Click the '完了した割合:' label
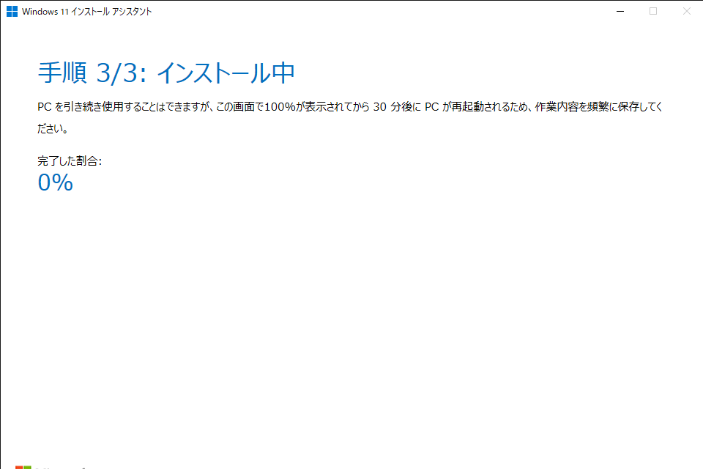Viewport: 703px width, 469px height. click(x=70, y=160)
